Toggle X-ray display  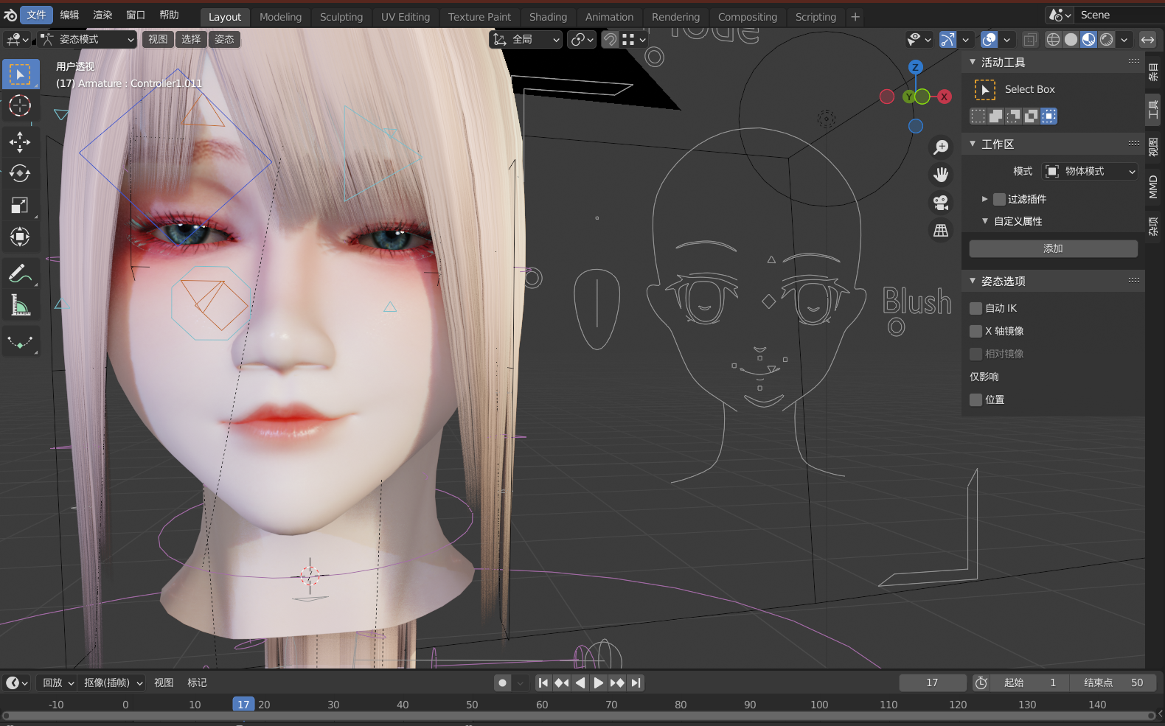click(1030, 39)
